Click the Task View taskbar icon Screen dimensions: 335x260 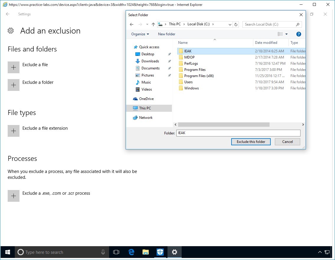(x=116, y=252)
